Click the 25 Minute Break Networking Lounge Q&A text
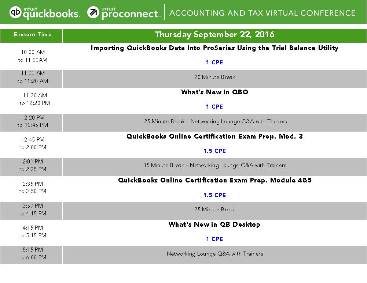Image resolution: width=367 pixels, height=283 pixels. 215,121
